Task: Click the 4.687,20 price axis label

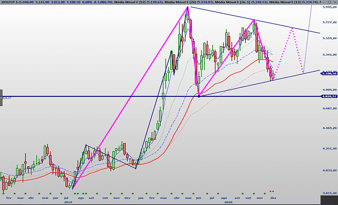Action: click(x=329, y=109)
